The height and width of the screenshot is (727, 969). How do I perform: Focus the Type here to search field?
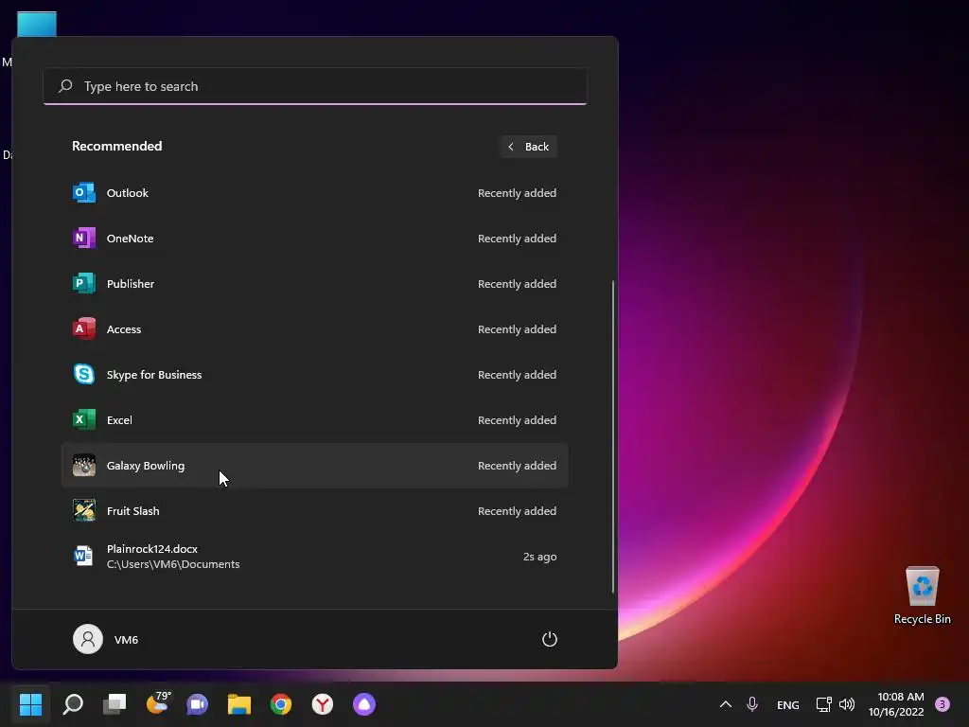314,86
